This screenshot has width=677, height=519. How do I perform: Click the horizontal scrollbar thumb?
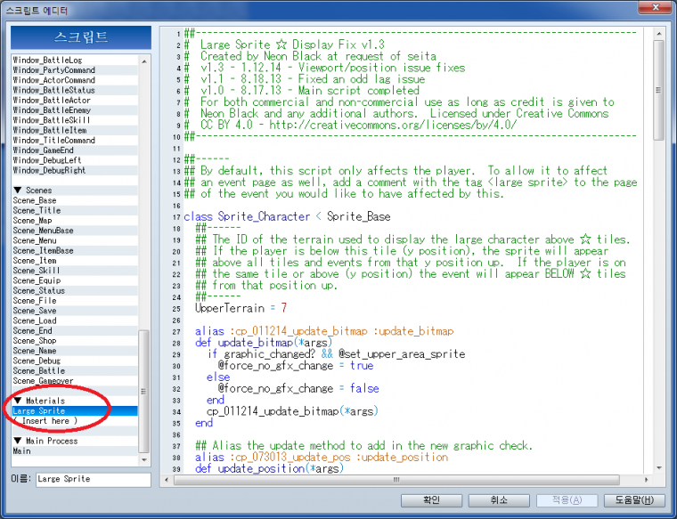coord(396,480)
